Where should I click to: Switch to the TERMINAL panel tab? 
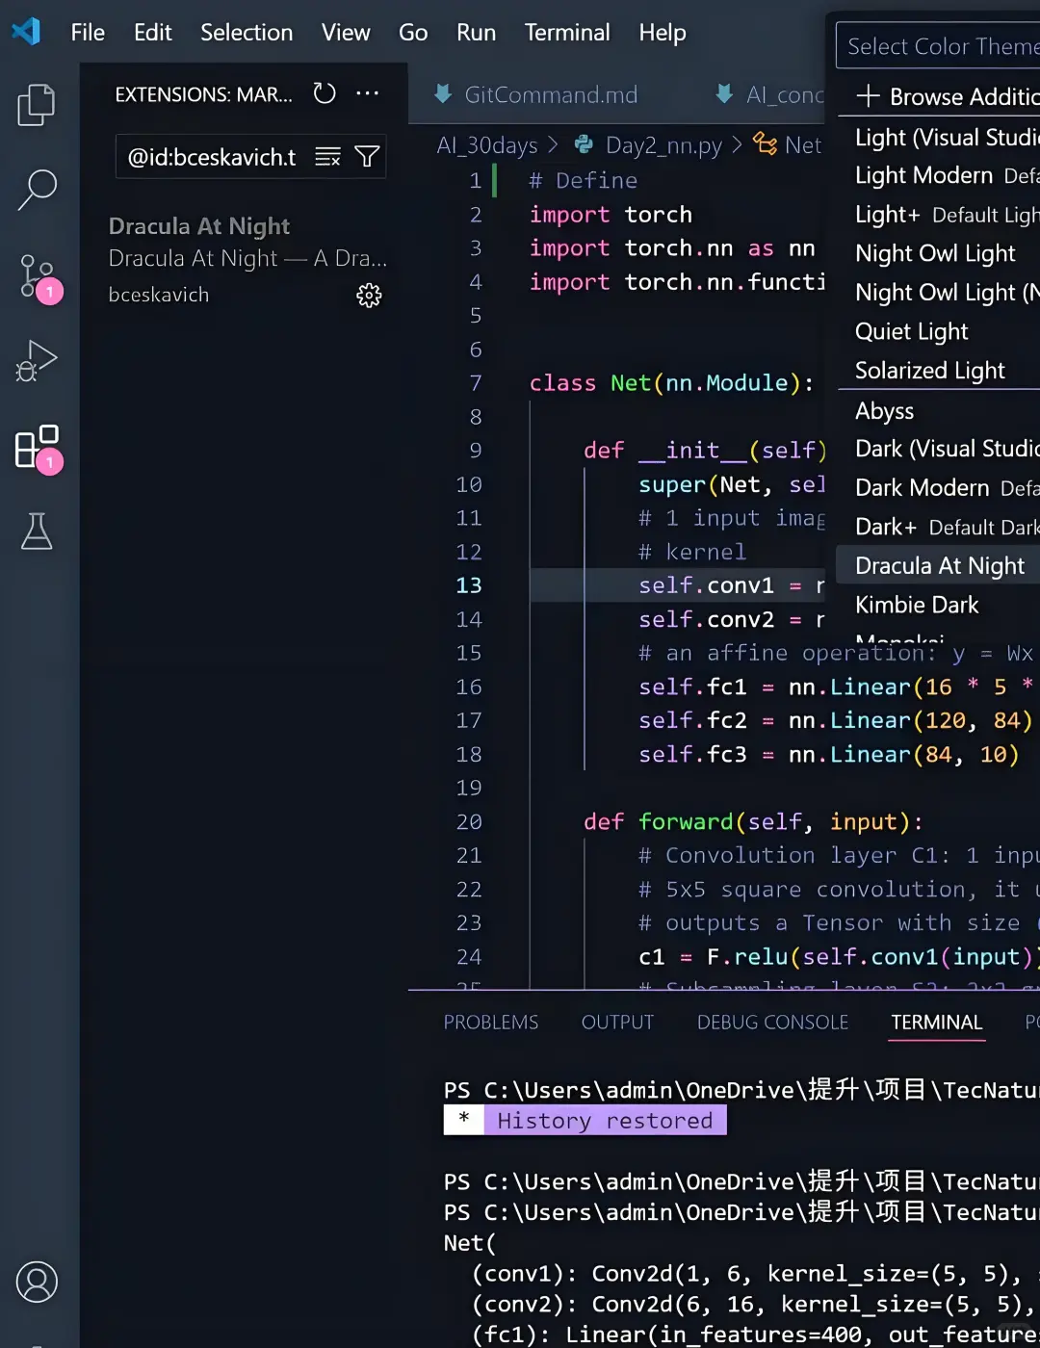pyautogui.click(x=937, y=1022)
